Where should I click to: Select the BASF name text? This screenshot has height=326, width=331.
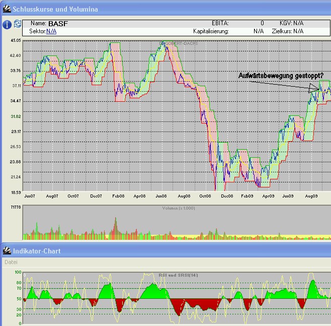point(58,24)
